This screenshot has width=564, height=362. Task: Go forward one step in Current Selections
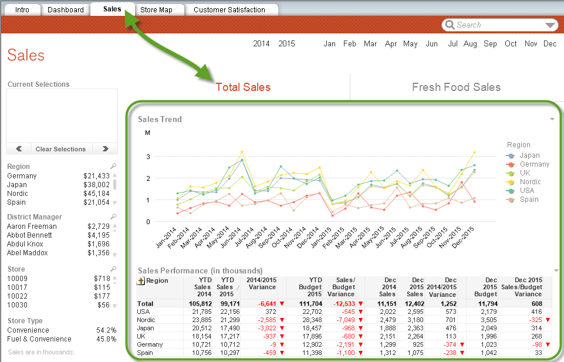point(105,149)
